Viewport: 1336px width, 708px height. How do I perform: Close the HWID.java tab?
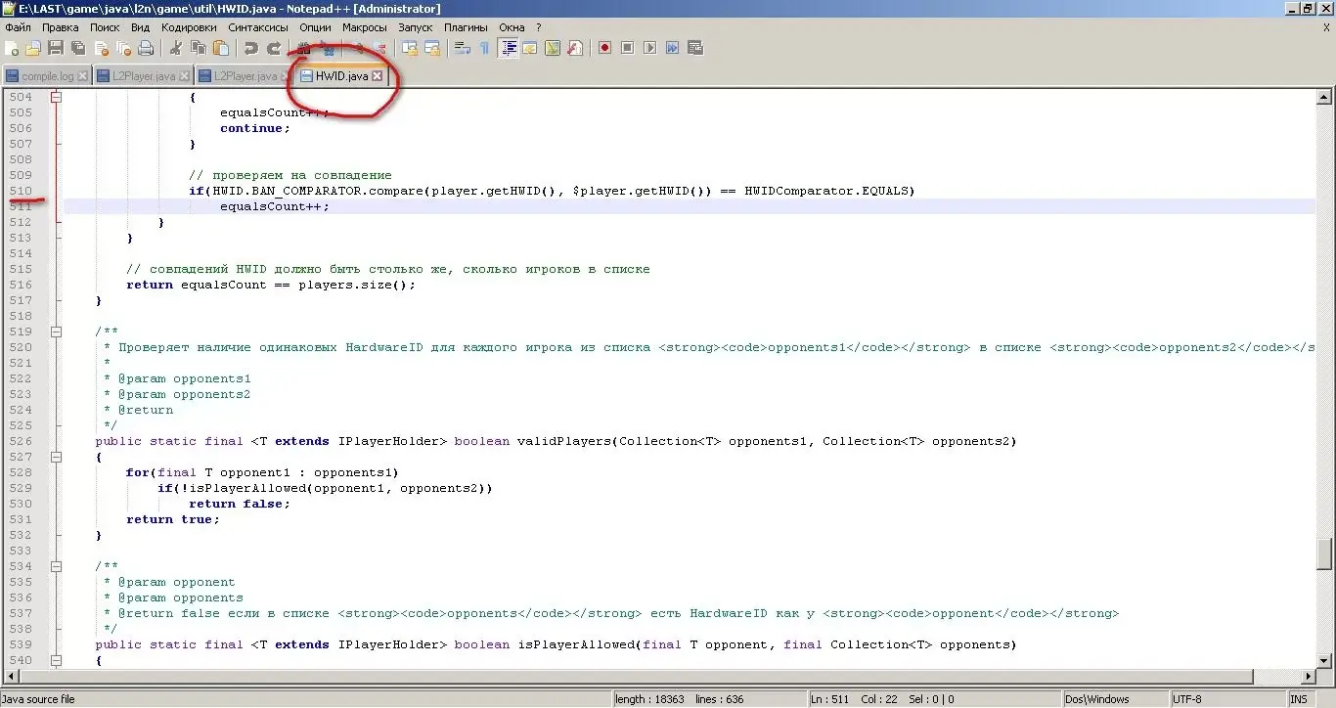click(377, 75)
